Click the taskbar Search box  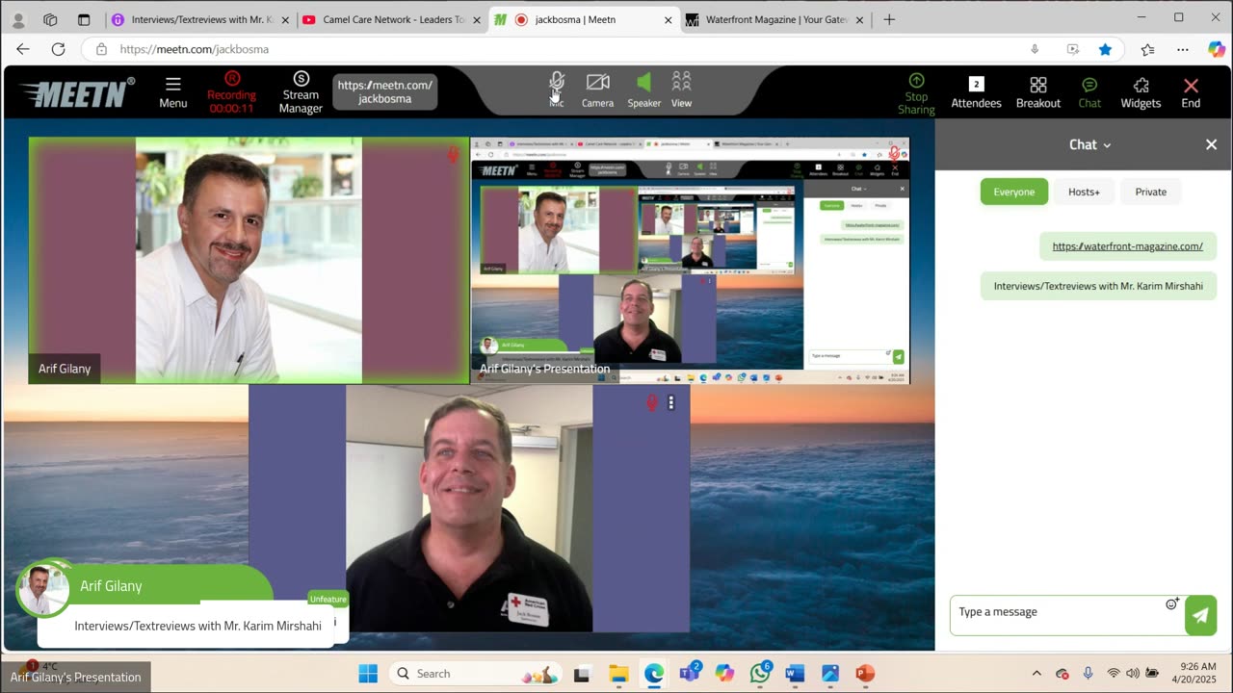(x=477, y=674)
